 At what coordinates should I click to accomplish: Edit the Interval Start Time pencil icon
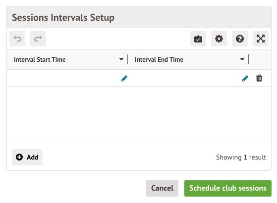click(x=124, y=79)
